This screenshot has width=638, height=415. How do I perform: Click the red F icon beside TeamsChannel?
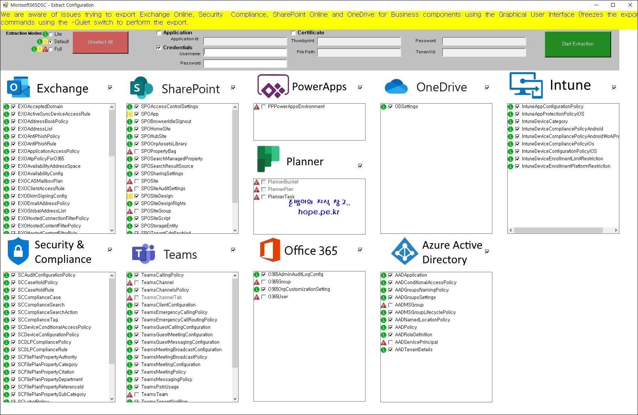click(130, 283)
